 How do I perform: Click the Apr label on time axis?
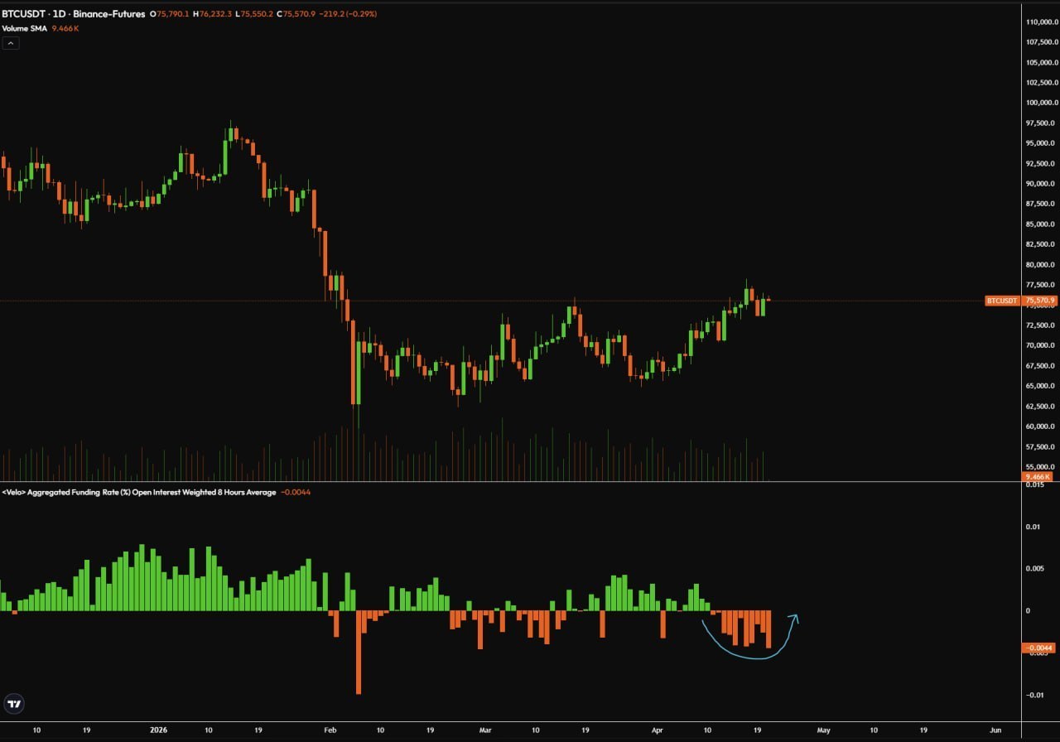click(657, 730)
